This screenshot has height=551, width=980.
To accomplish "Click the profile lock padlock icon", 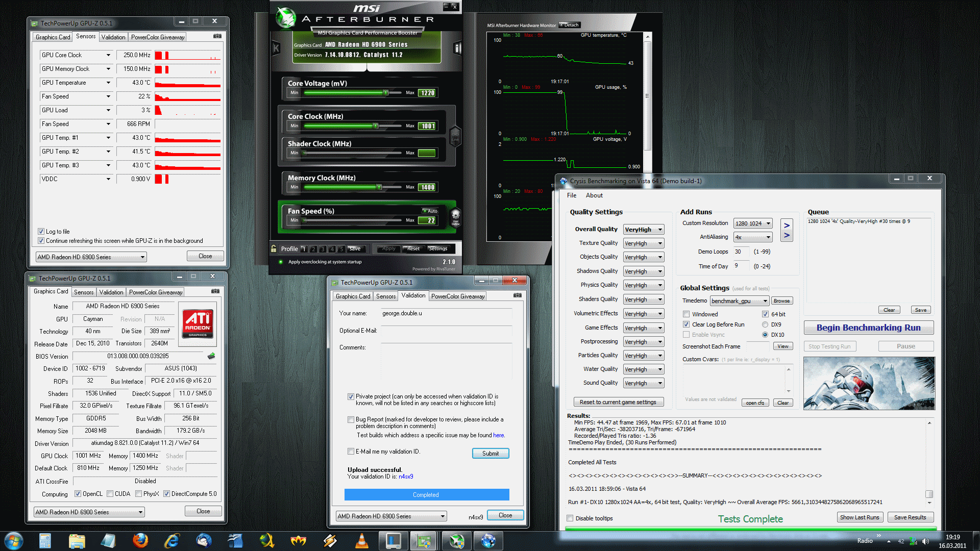I will click(274, 248).
